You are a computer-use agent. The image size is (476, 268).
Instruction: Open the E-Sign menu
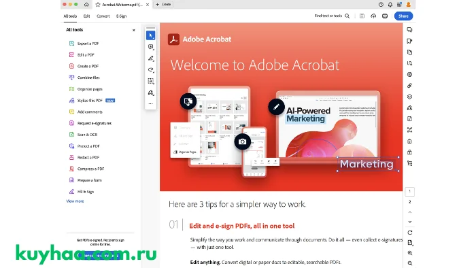[121, 16]
